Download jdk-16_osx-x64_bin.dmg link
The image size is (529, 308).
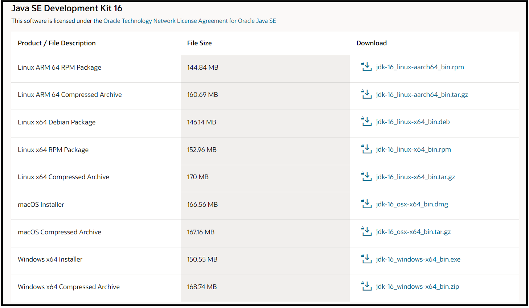(412, 204)
